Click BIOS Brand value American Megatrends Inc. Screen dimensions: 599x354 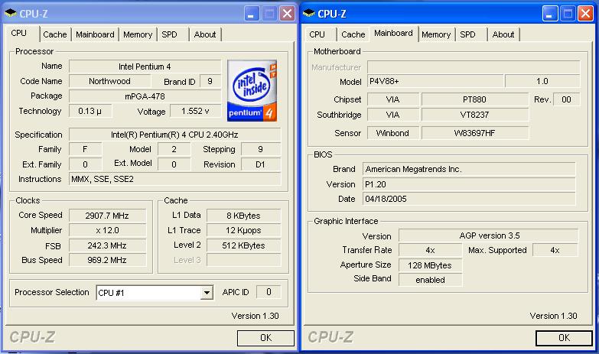[x=469, y=169]
